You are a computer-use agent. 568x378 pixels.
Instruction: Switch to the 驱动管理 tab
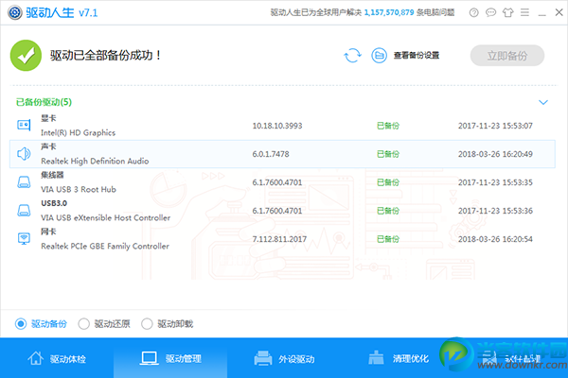[170, 358]
